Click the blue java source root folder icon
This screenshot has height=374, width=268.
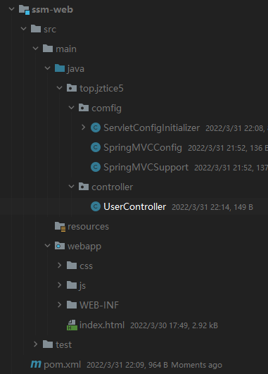[60, 68]
